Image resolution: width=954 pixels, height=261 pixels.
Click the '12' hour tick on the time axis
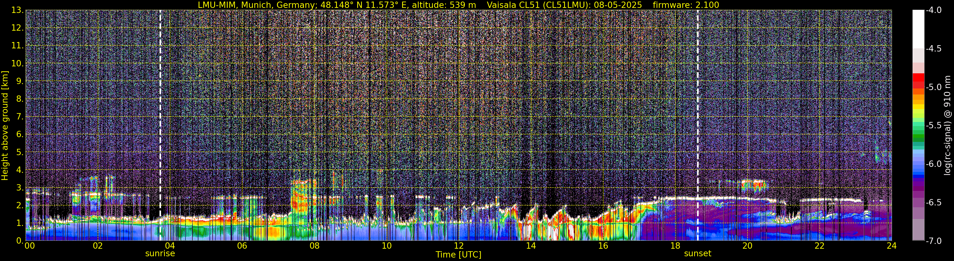tap(458, 246)
